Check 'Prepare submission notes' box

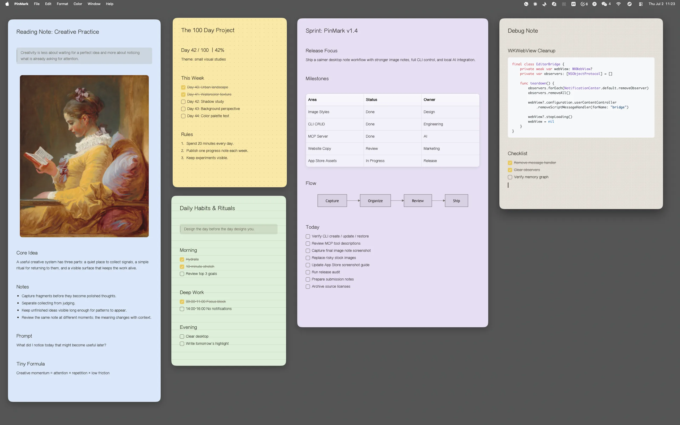(308, 279)
